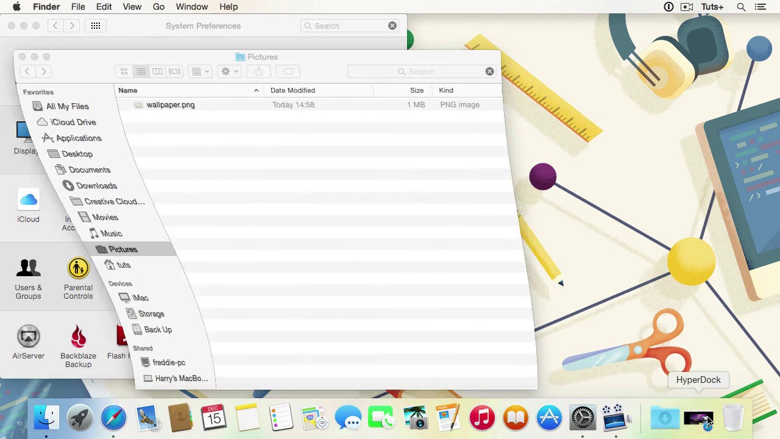Open Notes icon in Dock
The height and width of the screenshot is (439, 780).
247,418
